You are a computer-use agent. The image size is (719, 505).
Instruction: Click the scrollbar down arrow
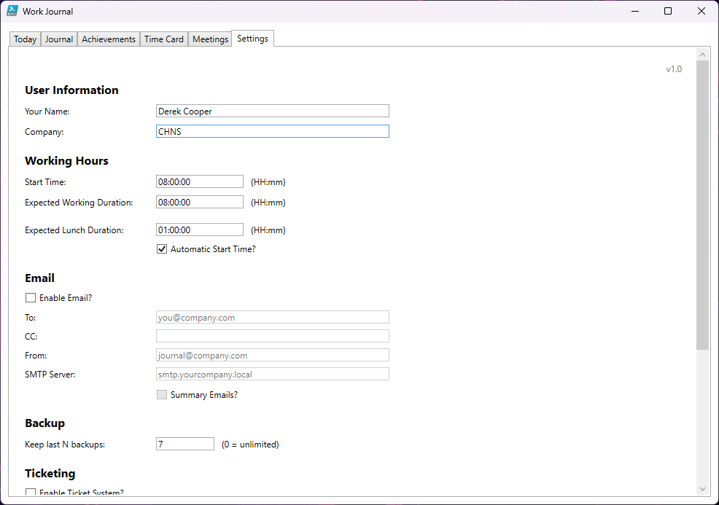click(702, 489)
